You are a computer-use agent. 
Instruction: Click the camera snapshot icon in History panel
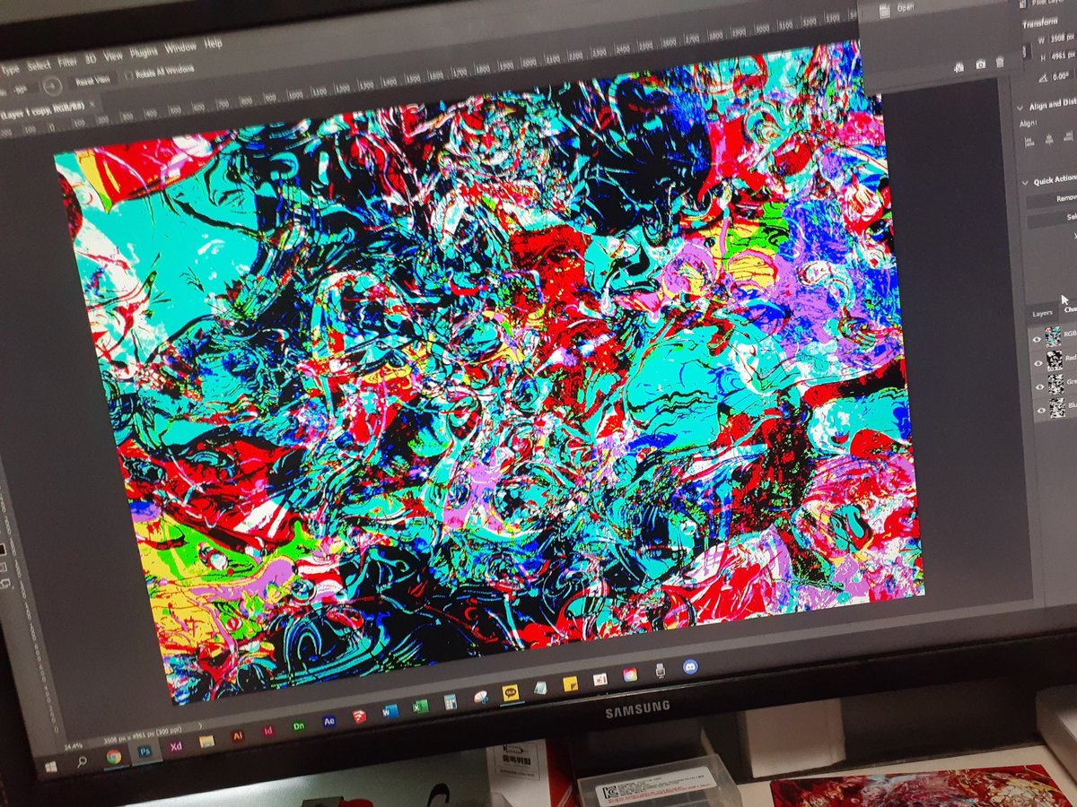pos(981,65)
